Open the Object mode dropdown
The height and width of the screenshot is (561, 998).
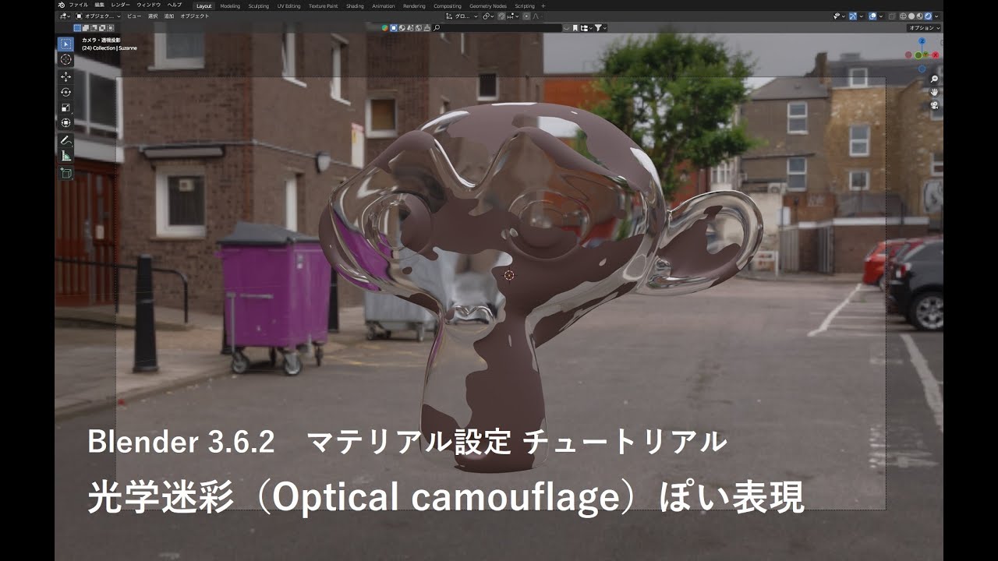pos(98,16)
